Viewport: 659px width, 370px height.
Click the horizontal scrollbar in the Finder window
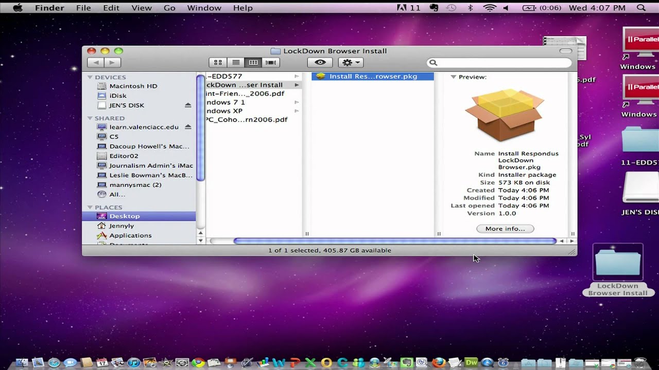395,241
